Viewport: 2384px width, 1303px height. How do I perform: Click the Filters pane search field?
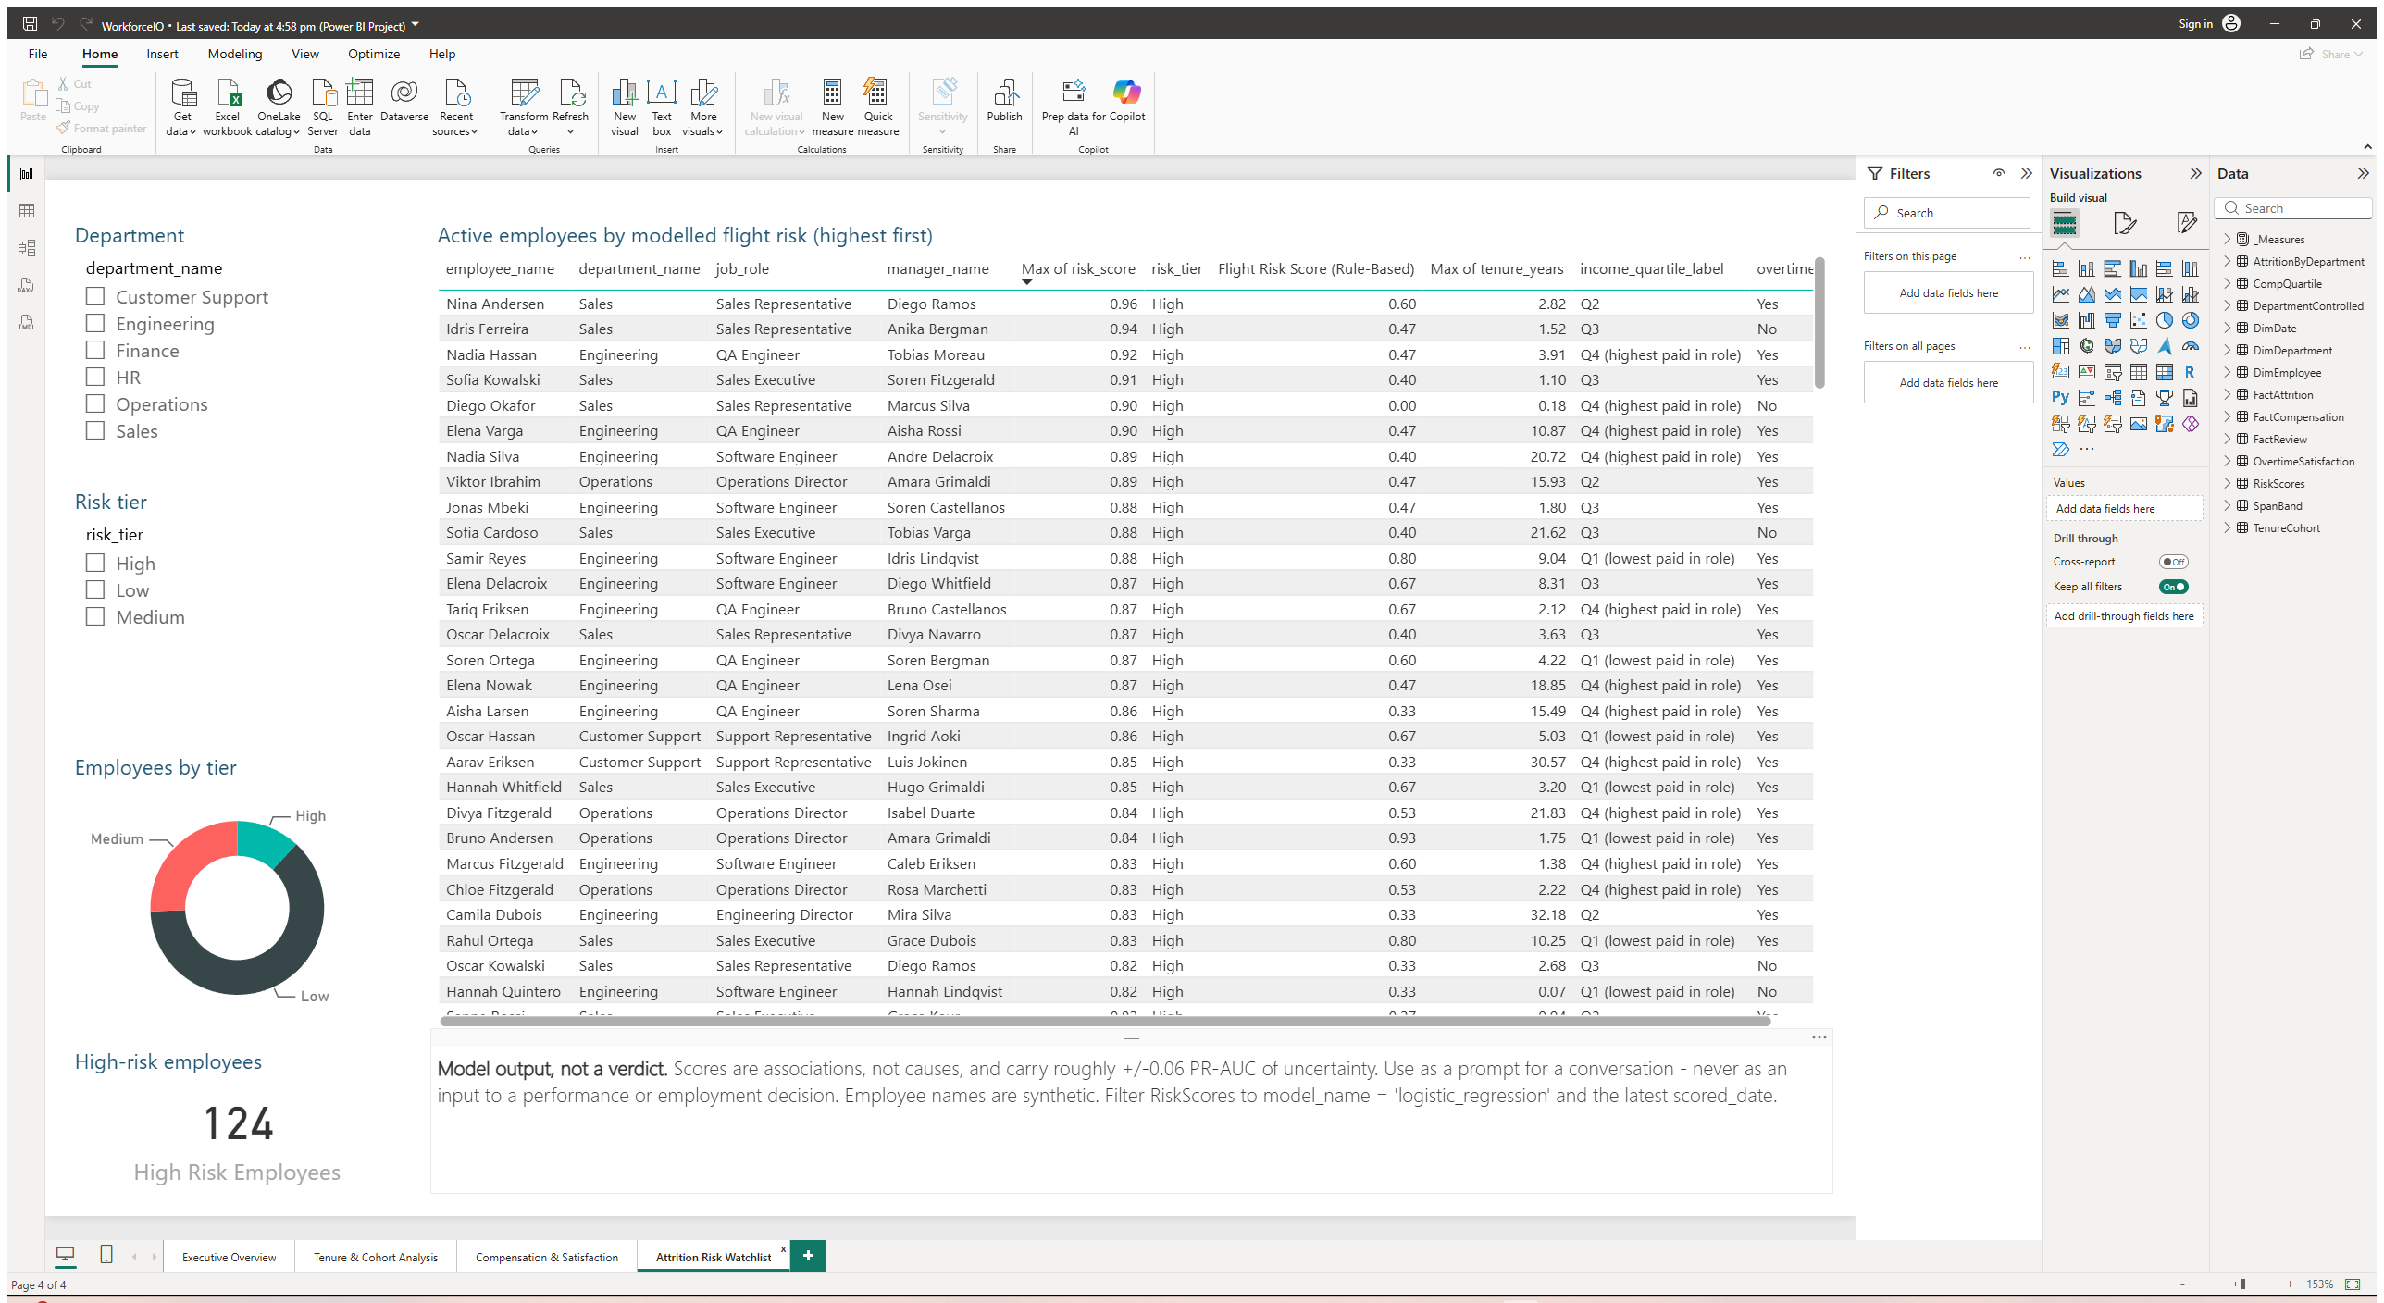(x=1947, y=213)
